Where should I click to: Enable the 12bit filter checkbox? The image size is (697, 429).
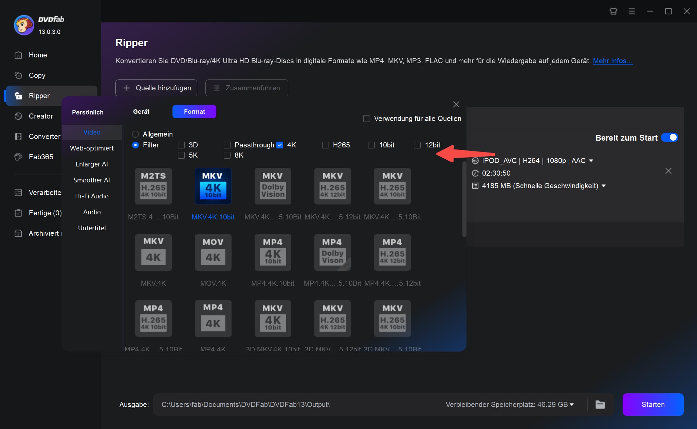pyautogui.click(x=417, y=145)
